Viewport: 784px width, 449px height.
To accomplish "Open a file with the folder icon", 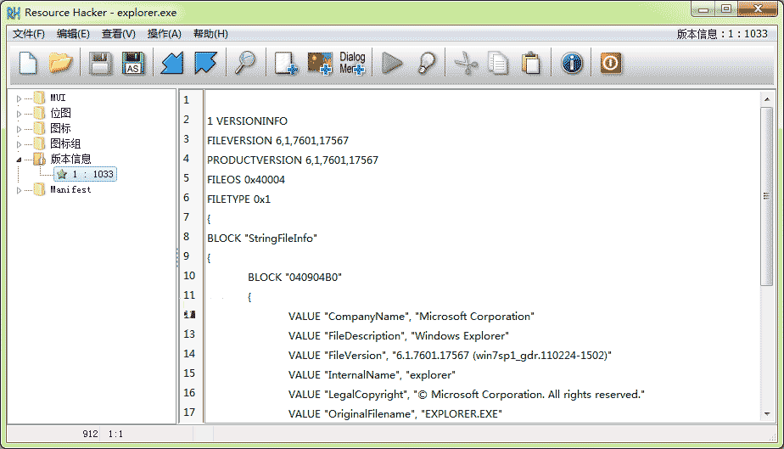I will (x=60, y=64).
